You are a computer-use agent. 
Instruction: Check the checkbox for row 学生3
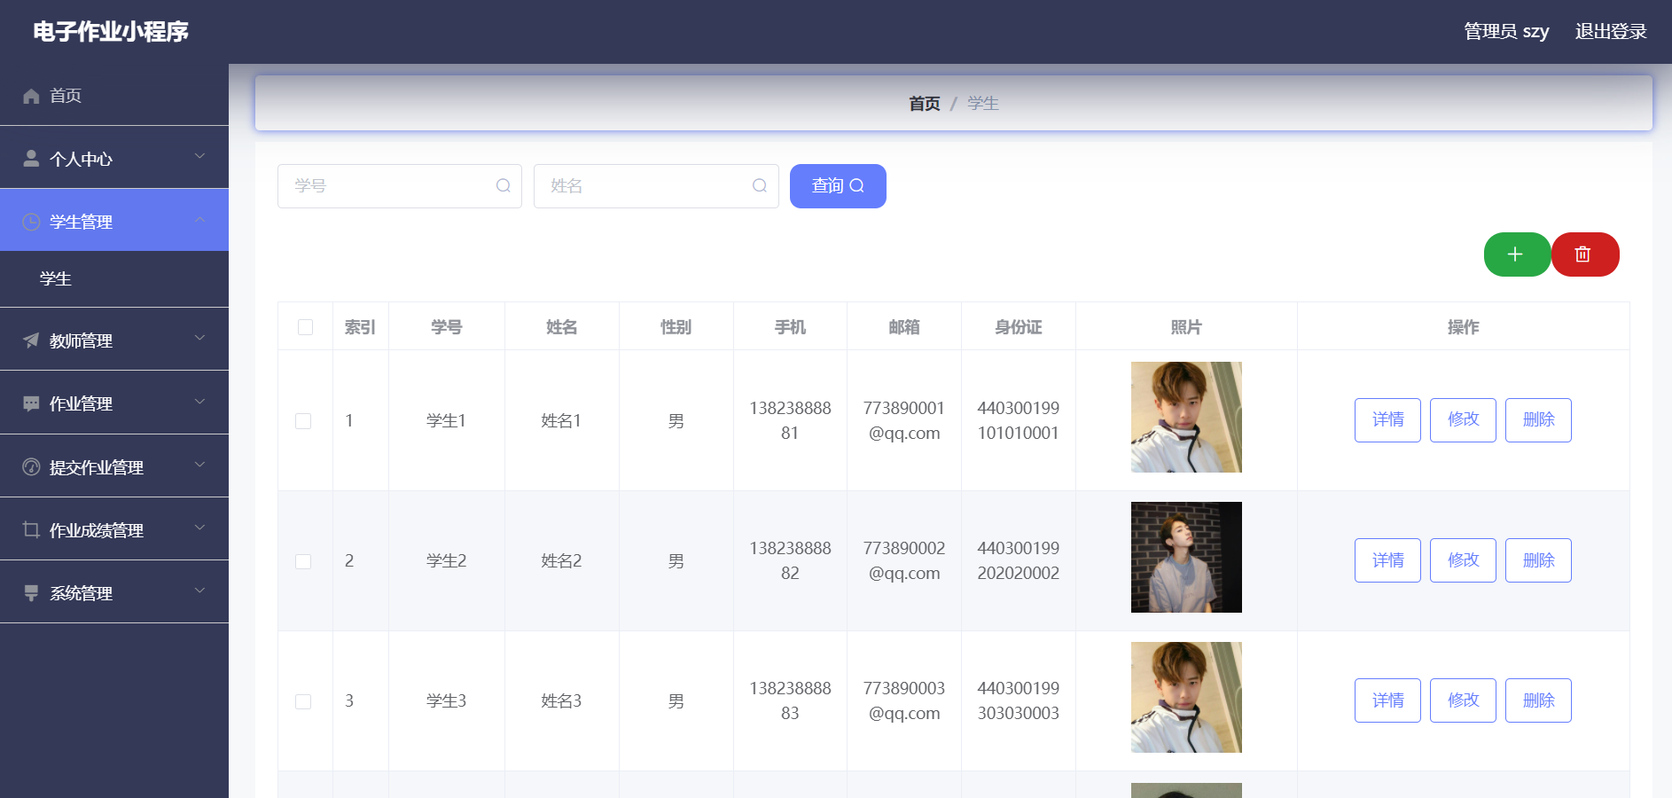point(303,701)
